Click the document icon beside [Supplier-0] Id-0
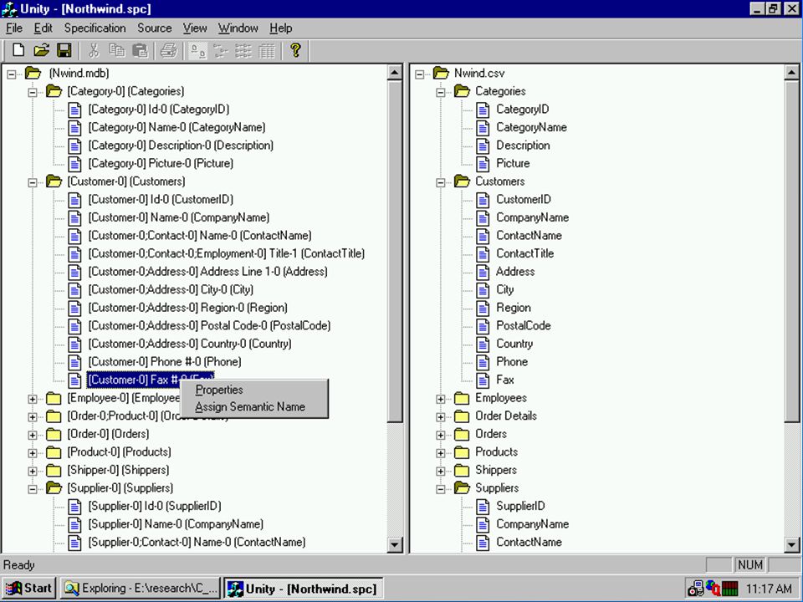 74,507
